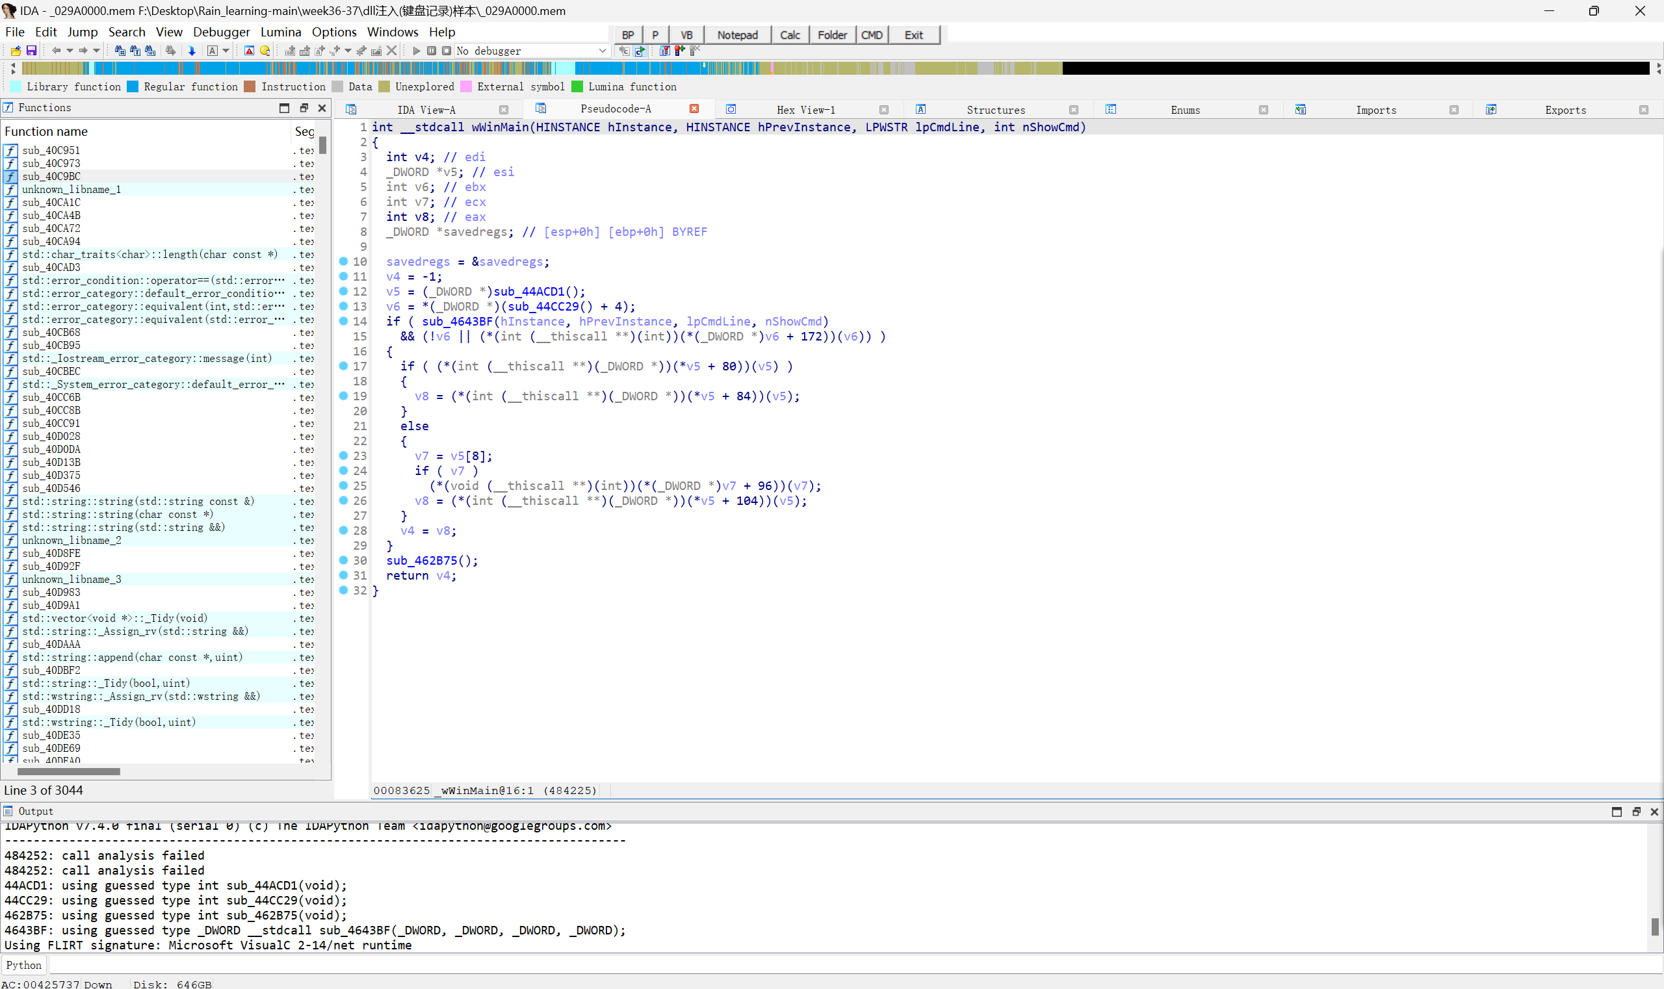Toggle breakpoint dot on line 26

343,500
